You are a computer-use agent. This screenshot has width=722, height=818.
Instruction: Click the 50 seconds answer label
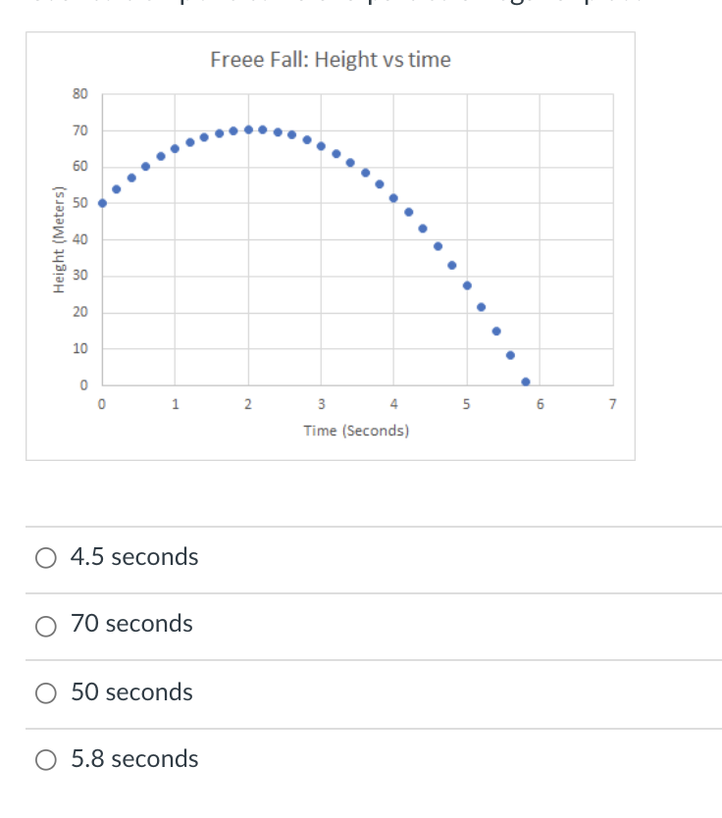point(131,691)
